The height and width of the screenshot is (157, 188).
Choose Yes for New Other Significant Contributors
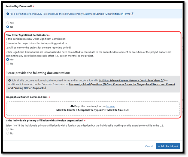pyautogui.click(x=8, y=59)
